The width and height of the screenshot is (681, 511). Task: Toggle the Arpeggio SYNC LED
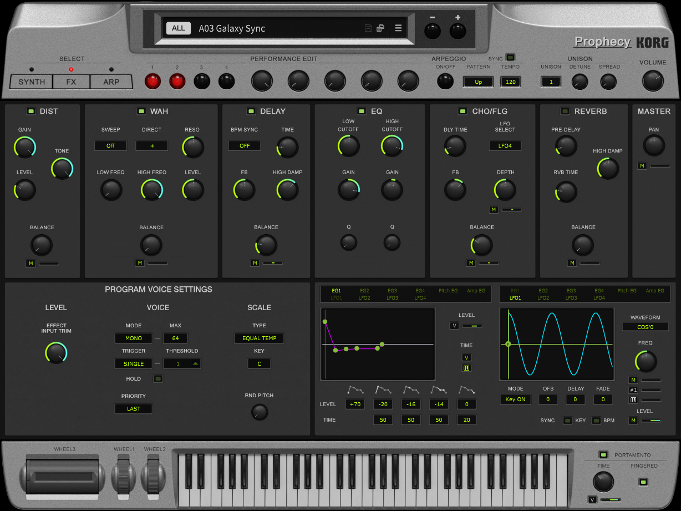510,57
